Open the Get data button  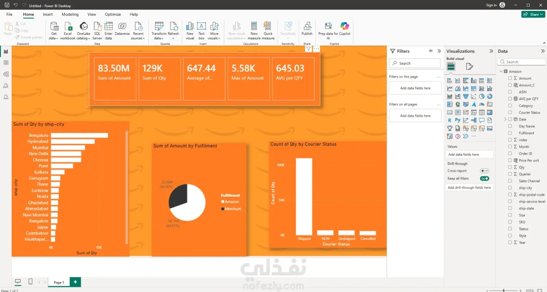tap(54, 31)
